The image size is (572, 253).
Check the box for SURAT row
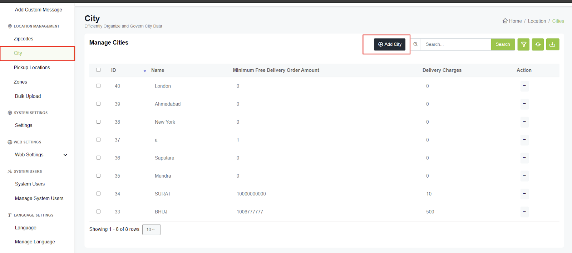[x=98, y=194]
